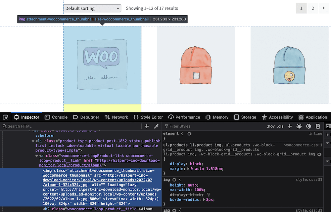Image resolution: width=331 pixels, height=212 pixels.
Task: Go to page 2 of results
Action: (313, 8)
